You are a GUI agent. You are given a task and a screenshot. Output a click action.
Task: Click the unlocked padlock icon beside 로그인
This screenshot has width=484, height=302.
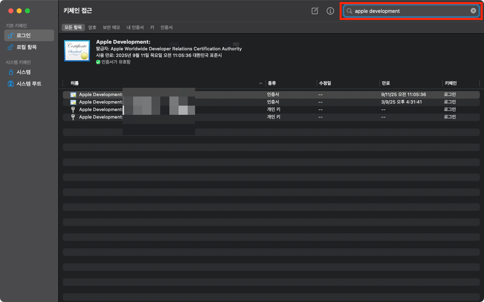10,35
